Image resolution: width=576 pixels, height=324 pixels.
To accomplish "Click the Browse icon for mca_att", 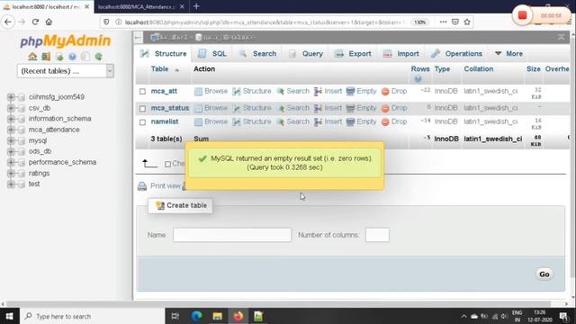I will [198, 92].
